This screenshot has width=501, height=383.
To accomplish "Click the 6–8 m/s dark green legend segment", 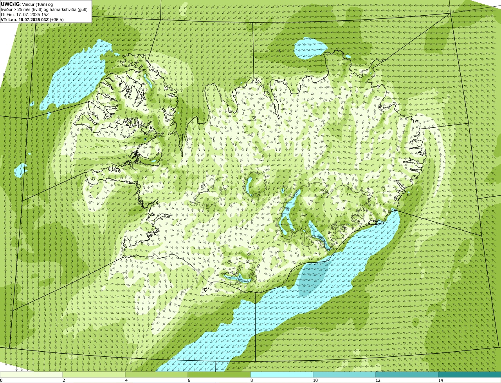I will 219,374.
